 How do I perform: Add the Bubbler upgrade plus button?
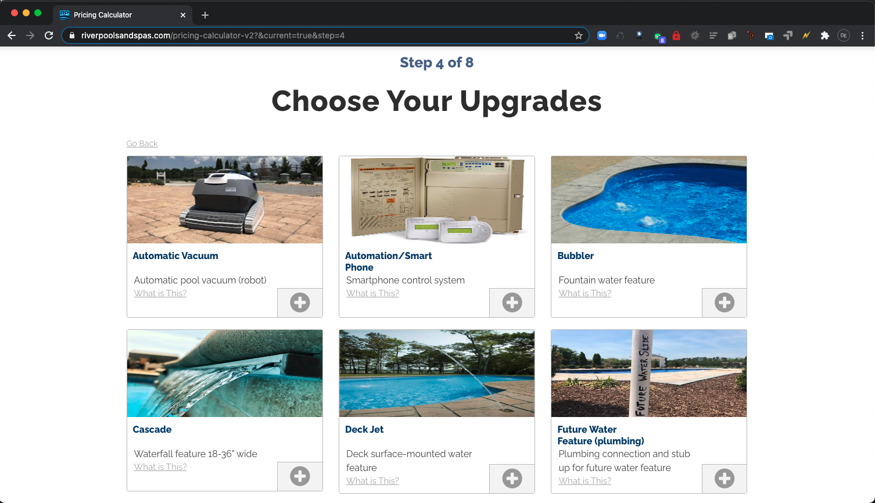pos(725,303)
